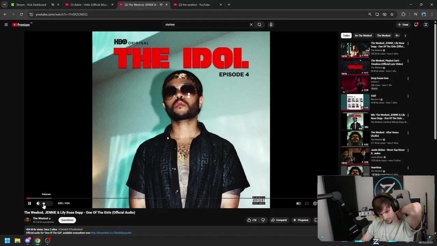This screenshot has width=437, height=246.
Task: Click the zoom magnifier in address bar
Action: pyautogui.click(x=370, y=14)
